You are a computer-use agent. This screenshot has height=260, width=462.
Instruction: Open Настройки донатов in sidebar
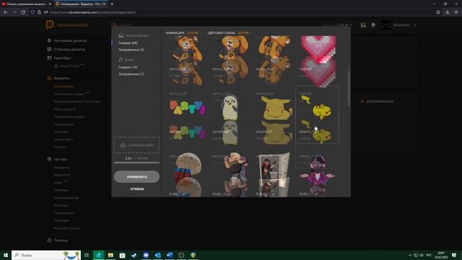click(x=70, y=40)
